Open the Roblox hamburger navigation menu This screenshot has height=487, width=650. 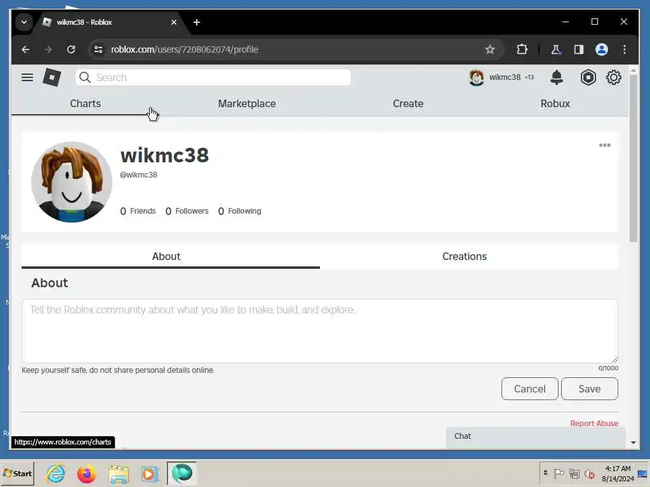(x=27, y=77)
